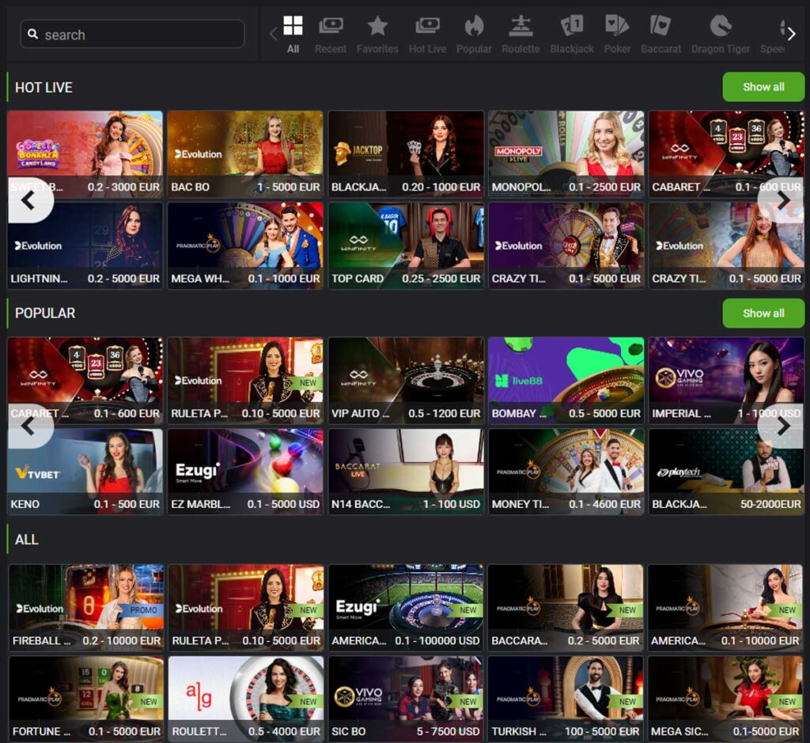Viewport: 810px width, 743px height.
Task: Click Show all in Hot Live section
Action: (x=763, y=87)
